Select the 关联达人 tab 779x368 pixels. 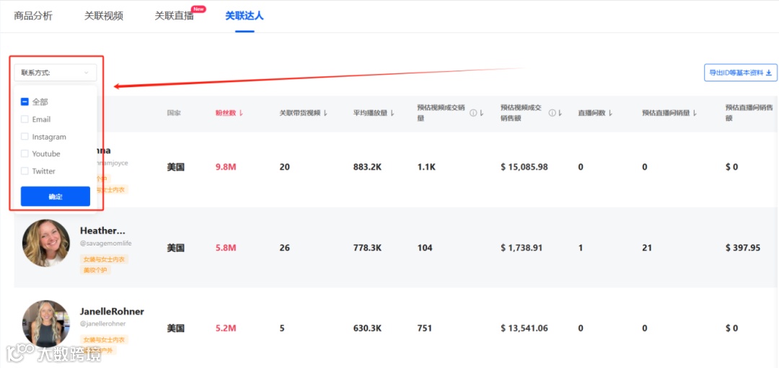click(245, 16)
